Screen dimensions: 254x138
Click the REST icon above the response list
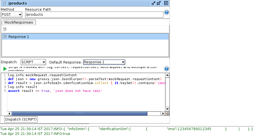5,29
